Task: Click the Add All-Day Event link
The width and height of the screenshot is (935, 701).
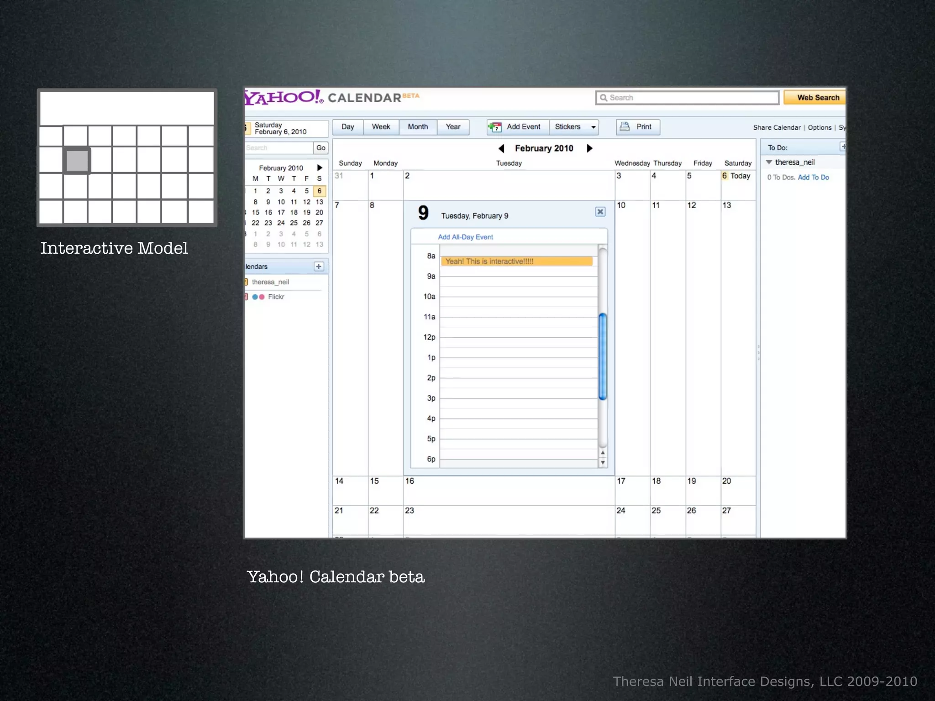Action: tap(465, 237)
